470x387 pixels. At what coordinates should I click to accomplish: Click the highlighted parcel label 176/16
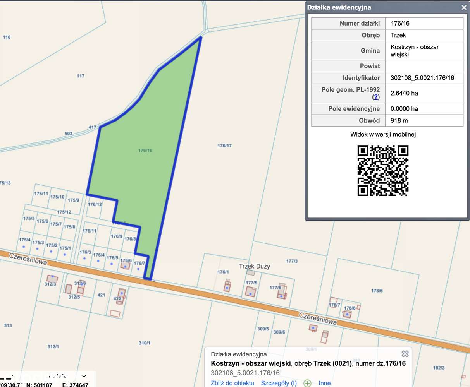(145, 151)
